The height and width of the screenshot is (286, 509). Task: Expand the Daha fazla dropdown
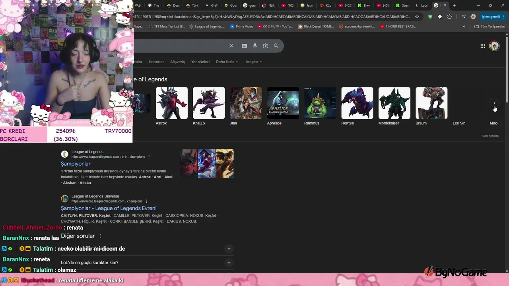click(227, 62)
